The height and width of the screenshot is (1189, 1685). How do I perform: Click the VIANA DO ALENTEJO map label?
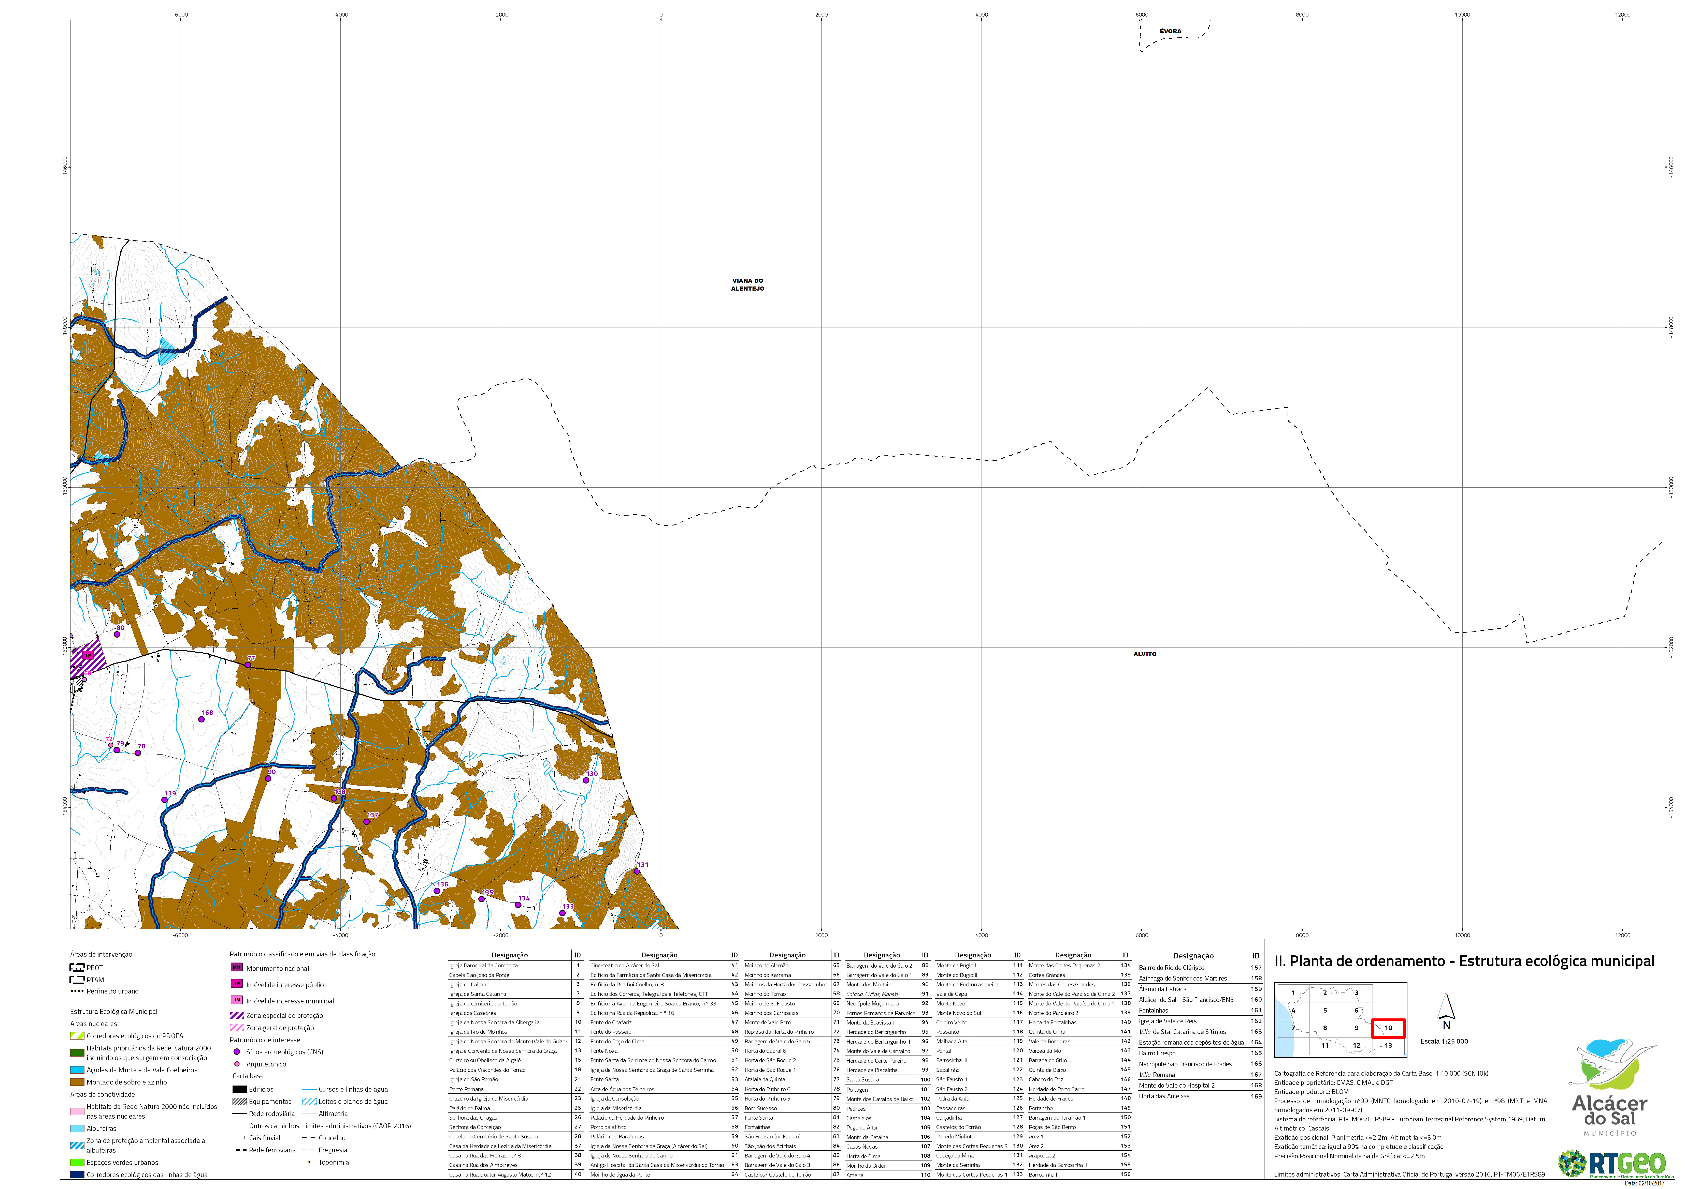pyautogui.click(x=748, y=284)
